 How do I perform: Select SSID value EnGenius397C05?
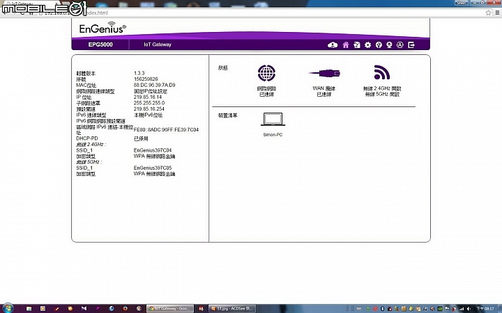[153, 168]
